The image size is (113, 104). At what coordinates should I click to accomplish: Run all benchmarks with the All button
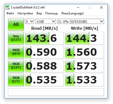click(x=16, y=24)
